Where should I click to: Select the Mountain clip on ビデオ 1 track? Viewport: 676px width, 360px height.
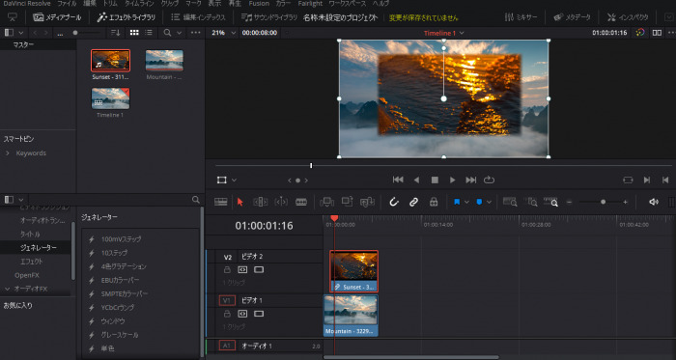point(351,316)
